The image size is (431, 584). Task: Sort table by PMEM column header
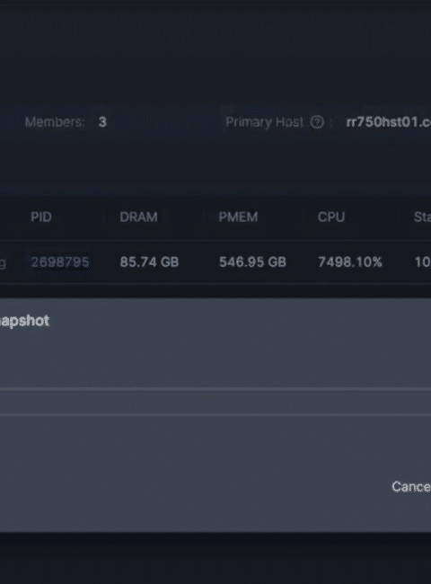pos(238,217)
